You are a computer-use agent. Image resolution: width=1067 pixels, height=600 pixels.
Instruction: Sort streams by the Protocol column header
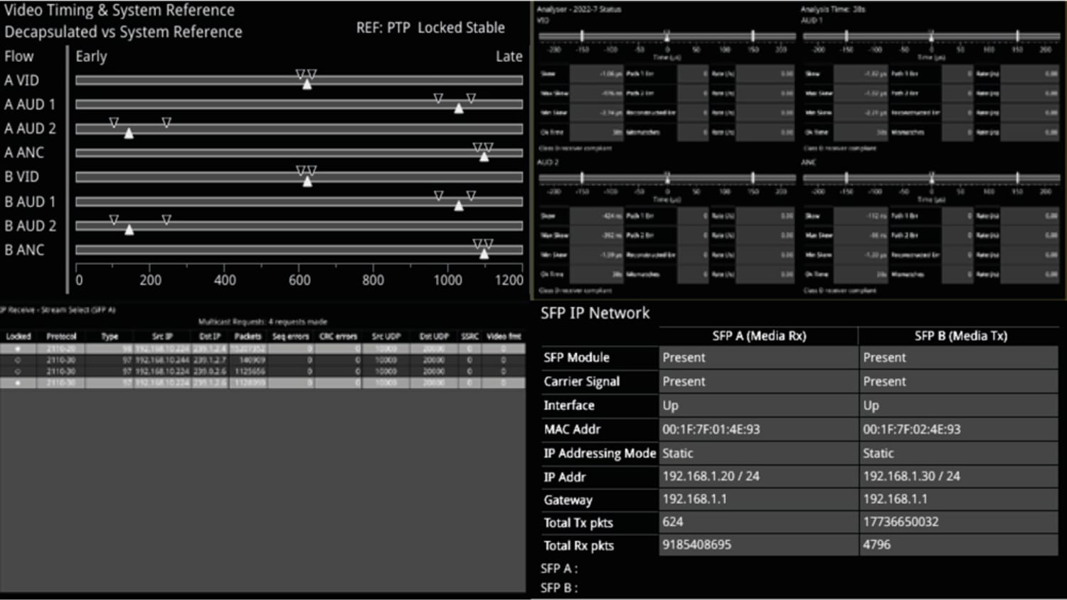tap(60, 336)
